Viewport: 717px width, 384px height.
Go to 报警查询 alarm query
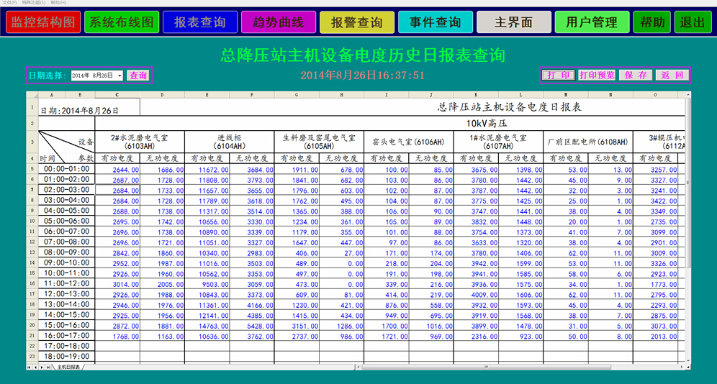[x=357, y=22]
